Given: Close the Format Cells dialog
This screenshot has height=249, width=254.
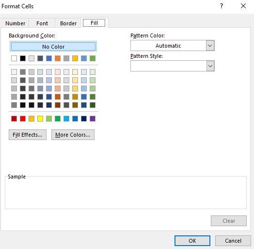Looking at the screenshot, I should (243, 6).
